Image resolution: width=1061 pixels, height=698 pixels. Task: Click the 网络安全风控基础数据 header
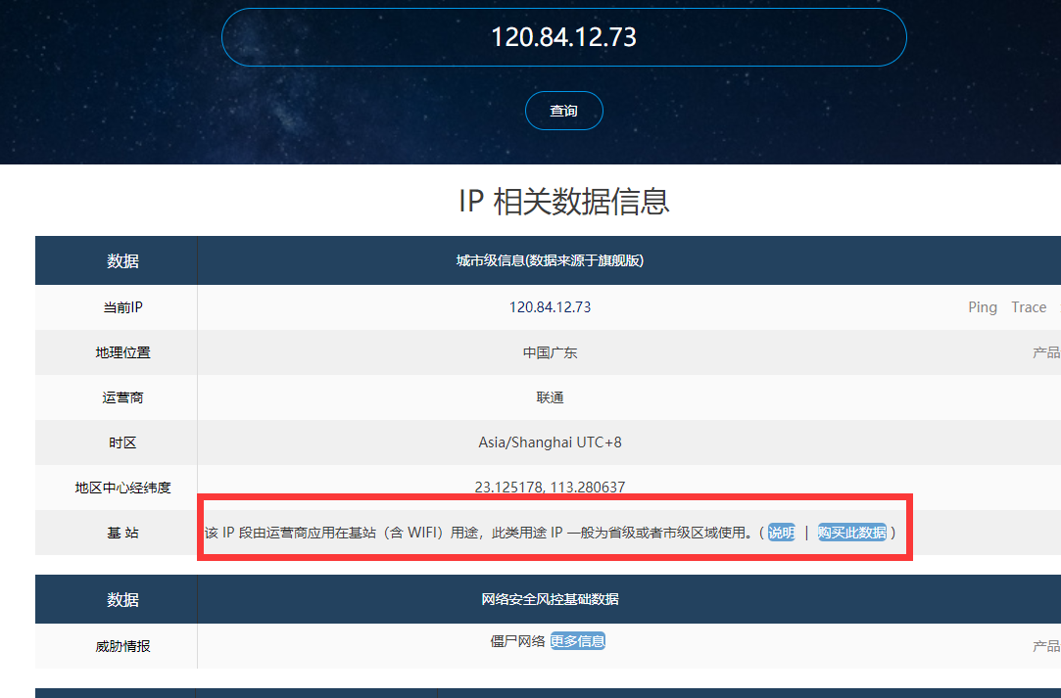[550, 599]
